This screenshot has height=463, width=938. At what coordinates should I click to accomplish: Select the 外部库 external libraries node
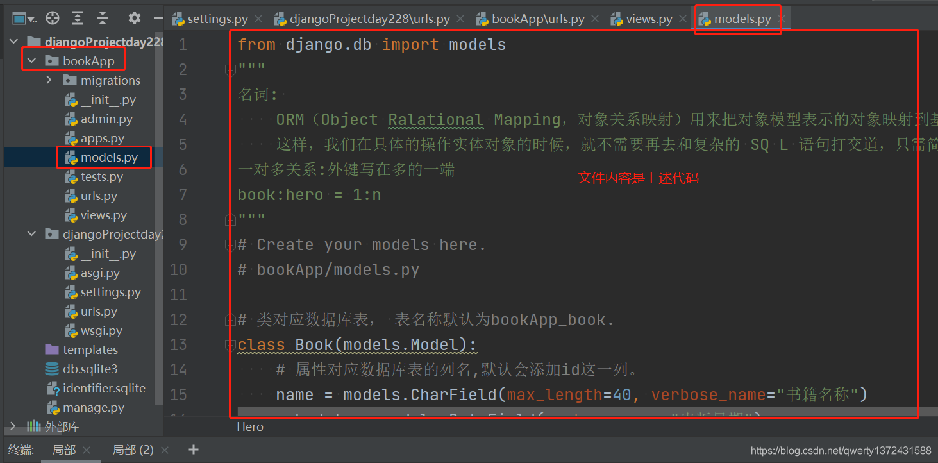62,427
